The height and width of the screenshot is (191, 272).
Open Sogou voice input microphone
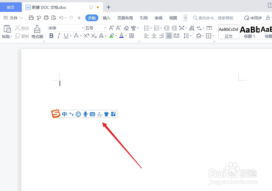point(85,114)
